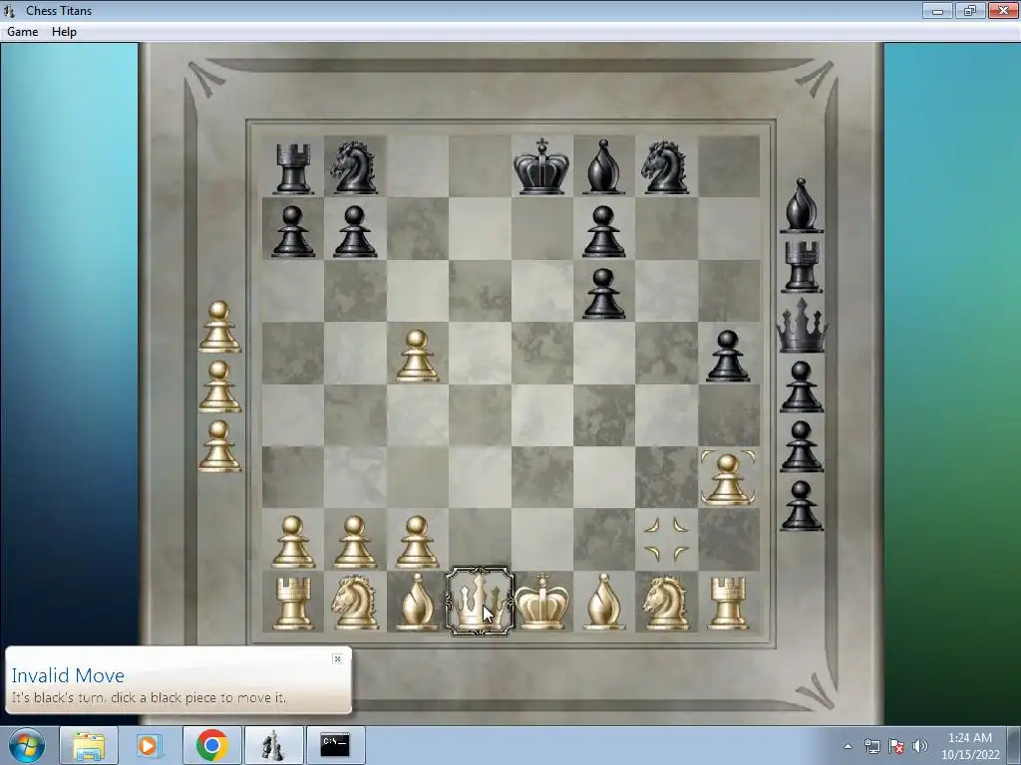This screenshot has height=765, width=1021.
Task: Select the white knight on b1
Action: (354, 603)
